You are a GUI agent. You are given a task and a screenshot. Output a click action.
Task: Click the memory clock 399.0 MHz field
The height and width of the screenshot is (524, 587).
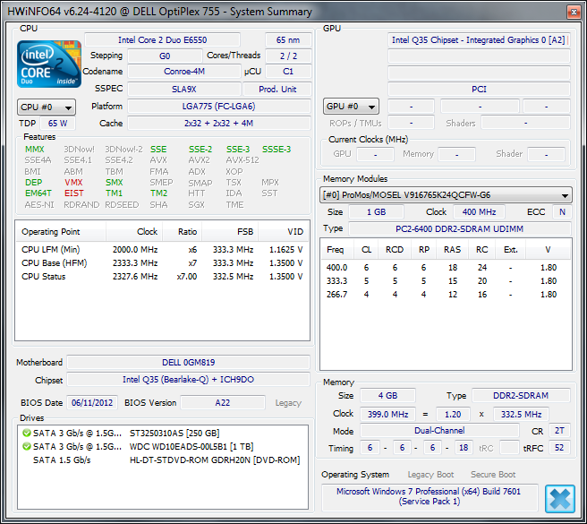[x=387, y=415]
